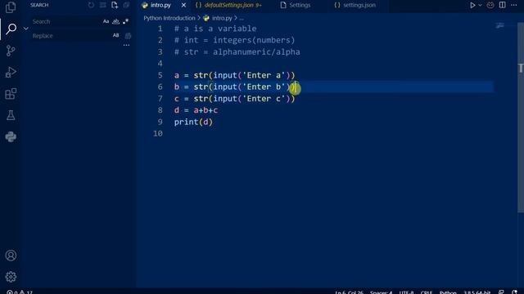The height and width of the screenshot is (294, 524).
Task: Toggle Preserve Case in replace box
Action: (115, 35)
